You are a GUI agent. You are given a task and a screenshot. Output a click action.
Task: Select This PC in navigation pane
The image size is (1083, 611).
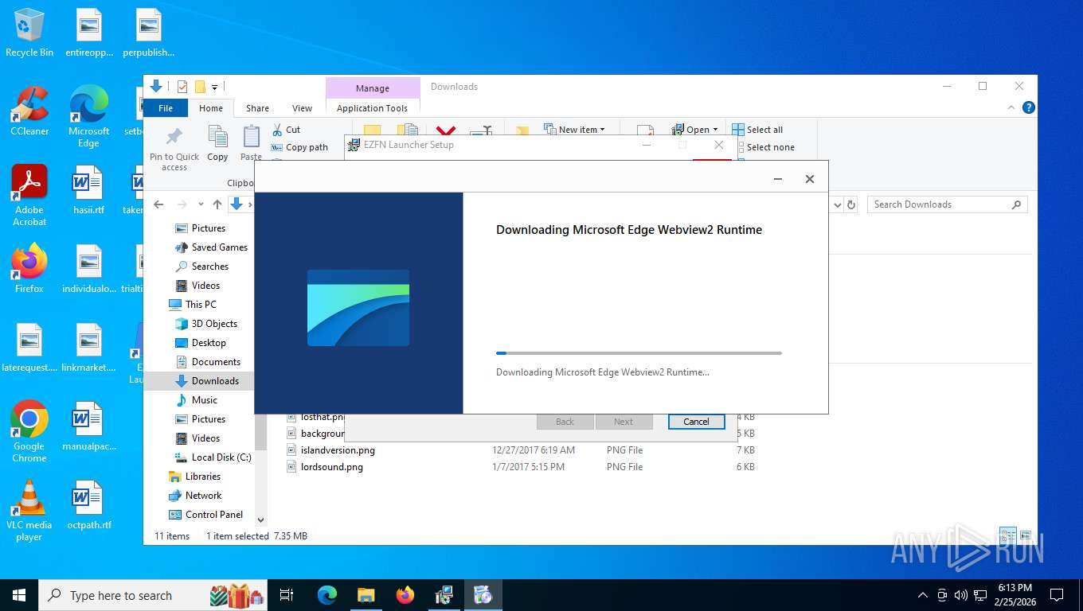(193, 305)
